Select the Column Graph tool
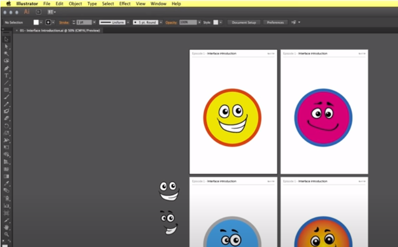The height and width of the screenshot is (247, 398). tap(6, 206)
